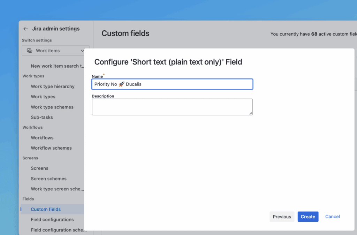Open Work type hierarchy in sidebar
The image size is (357, 235).
(x=53, y=86)
